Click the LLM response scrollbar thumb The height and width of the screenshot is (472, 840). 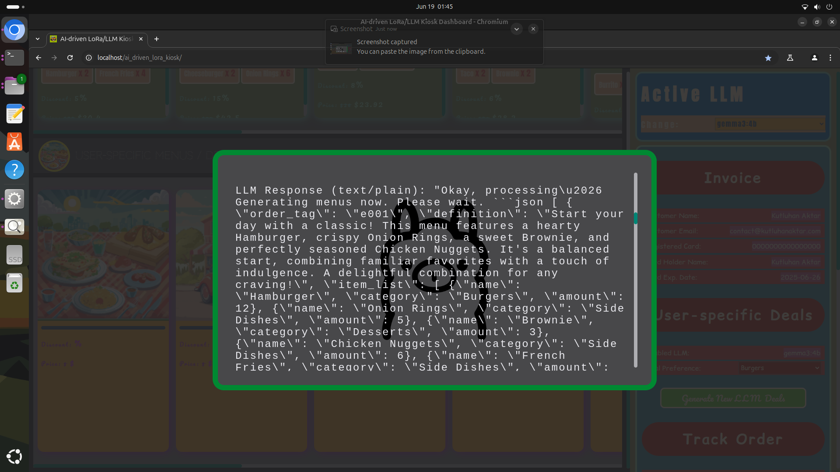point(635,218)
